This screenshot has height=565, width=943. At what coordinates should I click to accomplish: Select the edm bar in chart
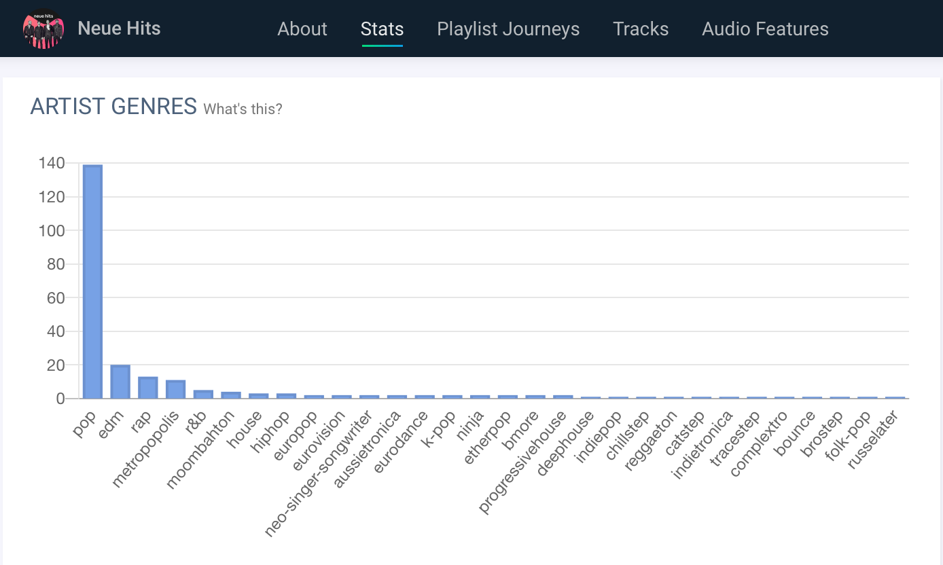[x=120, y=382]
